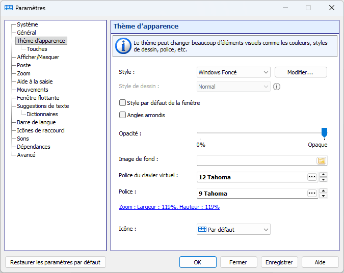Go to Afficher/Masquer settings
The image size is (344, 273).
[x=38, y=57]
